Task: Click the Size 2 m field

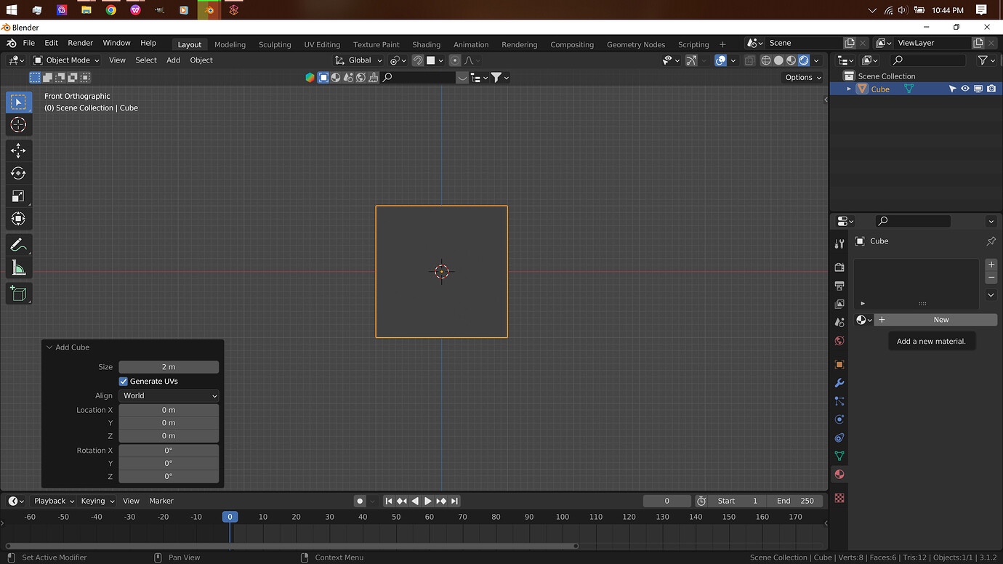Action: (x=169, y=367)
